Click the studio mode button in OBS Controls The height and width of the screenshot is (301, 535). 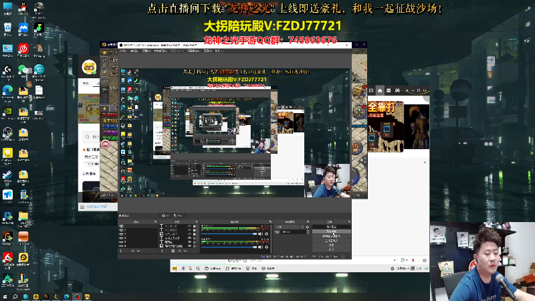tap(331, 241)
